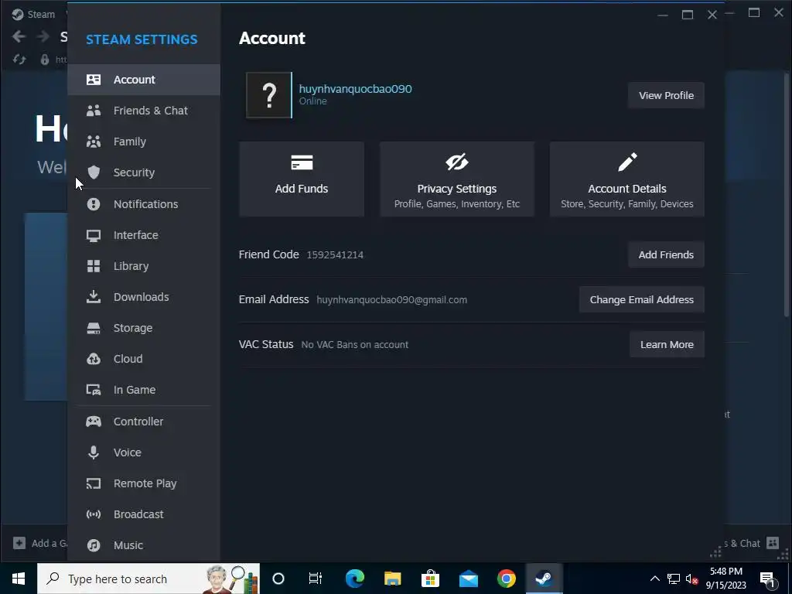Select the No VAC Bans on account text
Image resolution: width=792 pixels, height=594 pixels.
point(354,344)
